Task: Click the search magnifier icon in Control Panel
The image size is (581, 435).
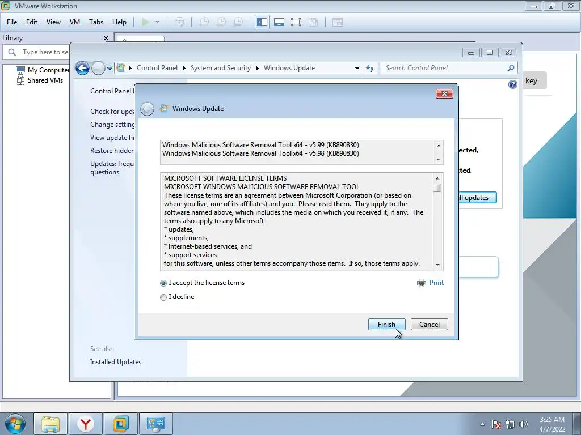Action: [511, 68]
